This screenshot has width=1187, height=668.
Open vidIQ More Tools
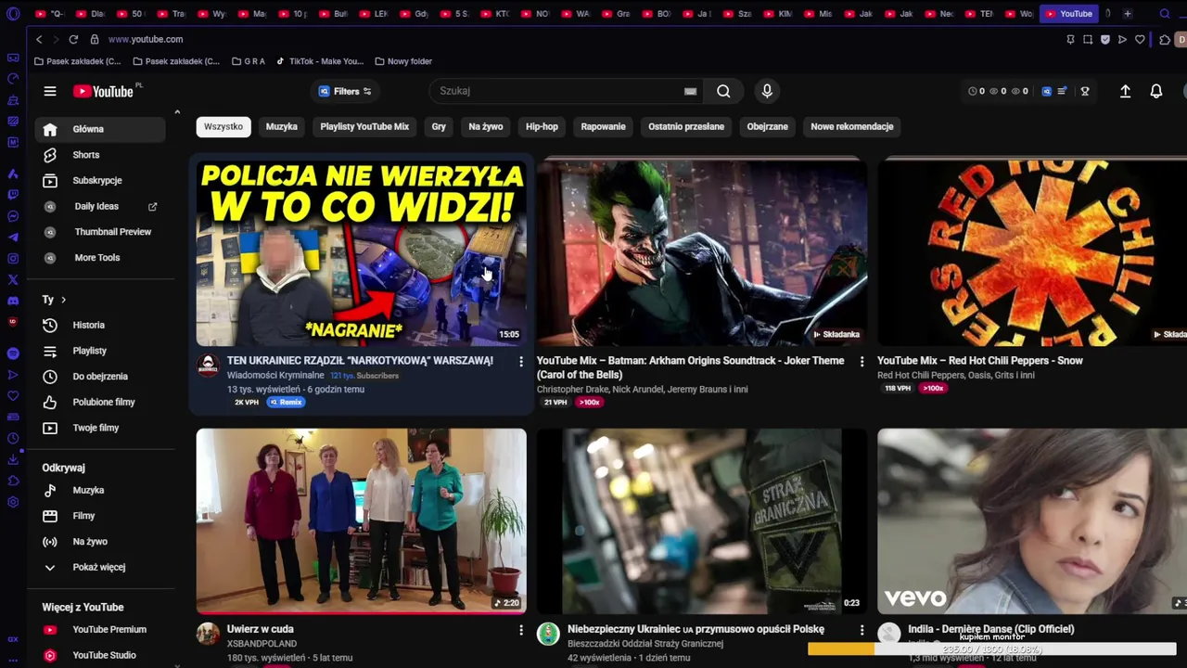[100, 258]
